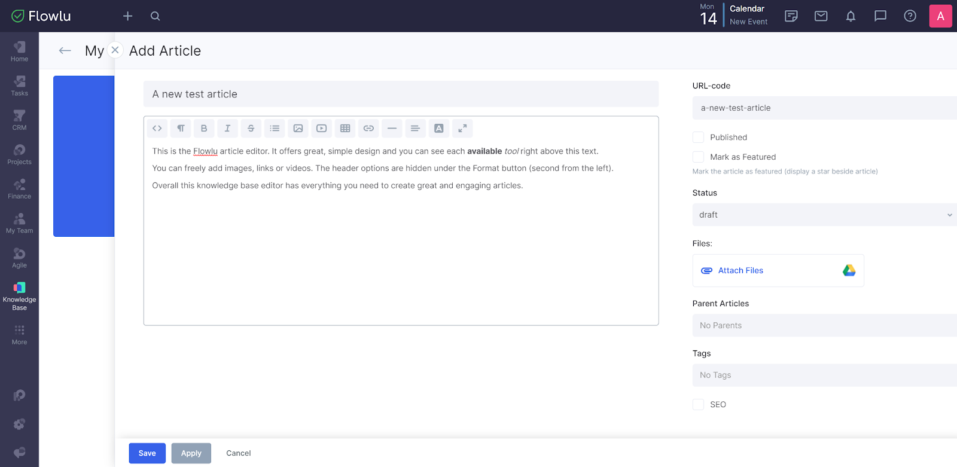Enable the Published checkbox
Screen dimensions: 957x467
698,138
